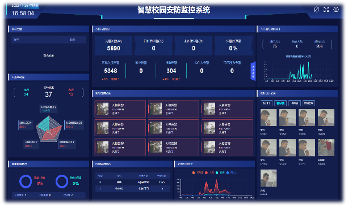Click the red-labeled donut ring chart
This screenshot has height=207, width=348.
coord(26,182)
